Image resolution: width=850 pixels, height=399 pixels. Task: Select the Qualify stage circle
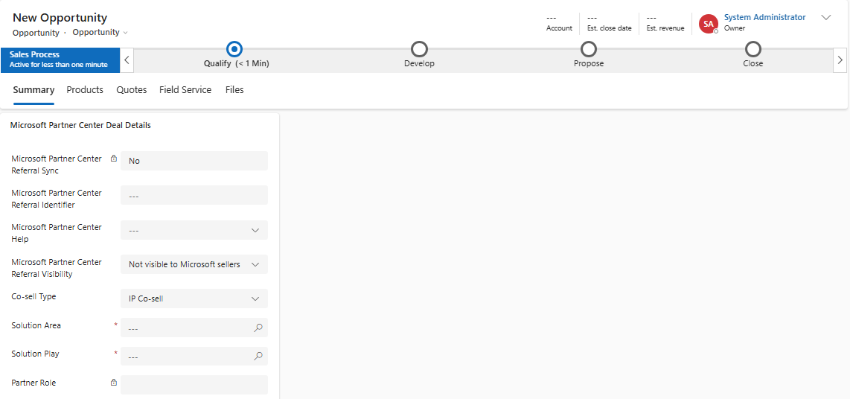234,49
